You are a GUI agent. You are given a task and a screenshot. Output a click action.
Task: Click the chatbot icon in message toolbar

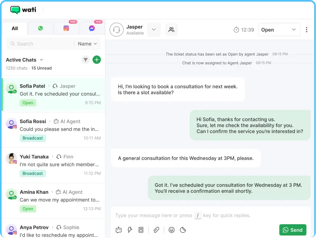click(x=119, y=230)
